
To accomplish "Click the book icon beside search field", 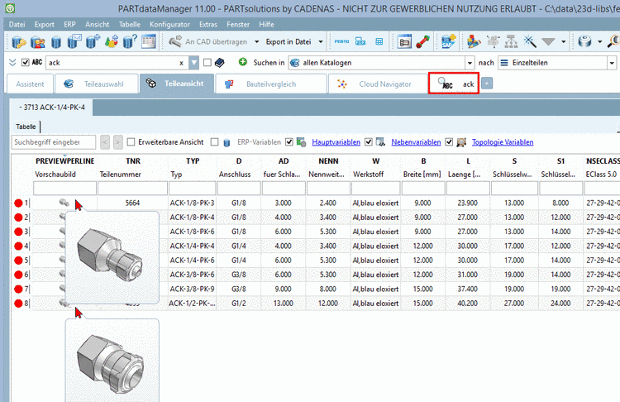I will coord(220,62).
